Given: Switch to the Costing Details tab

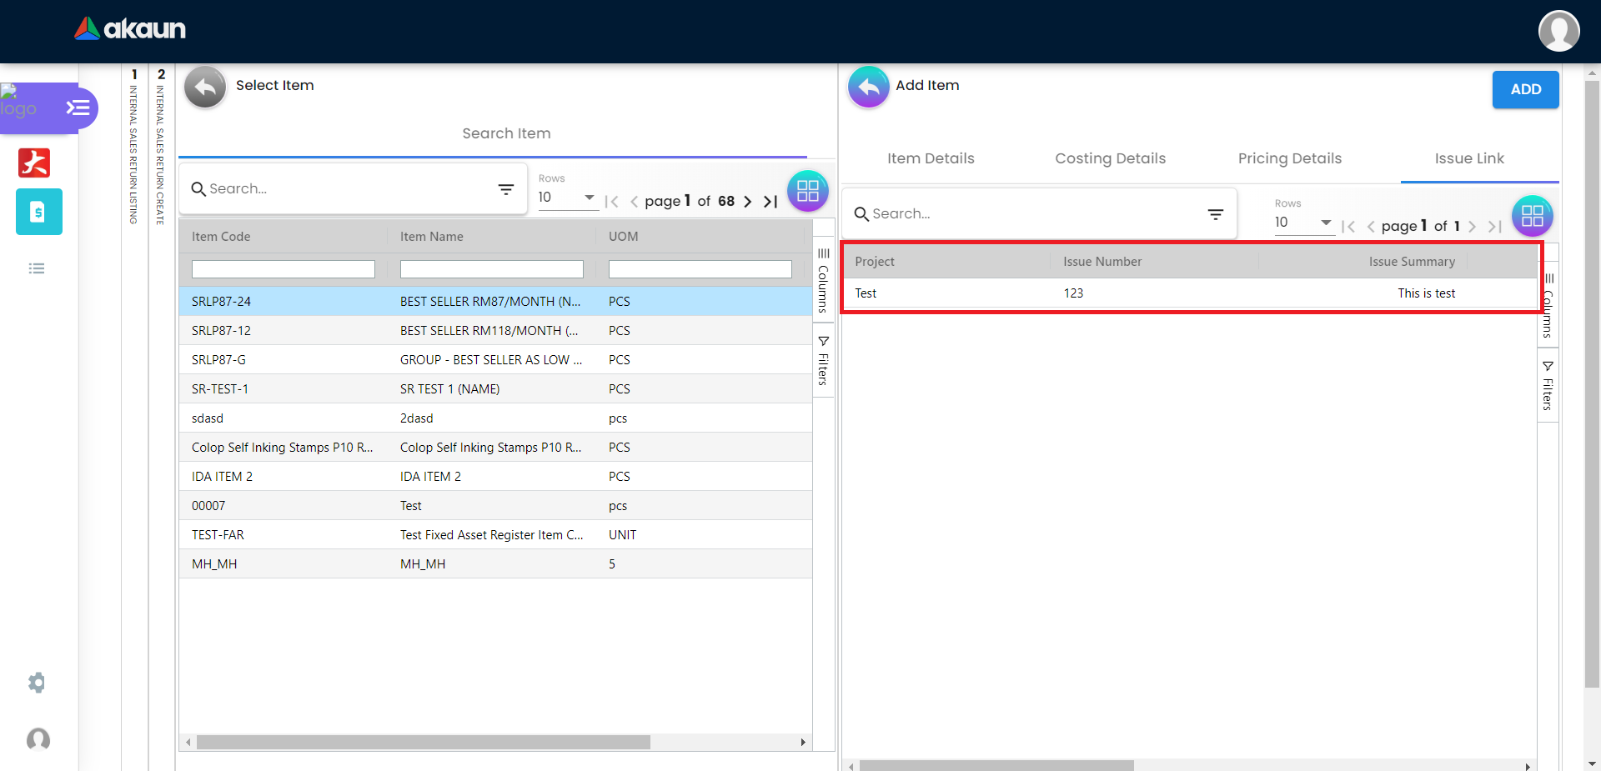Looking at the screenshot, I should (x=1110, y=158).
